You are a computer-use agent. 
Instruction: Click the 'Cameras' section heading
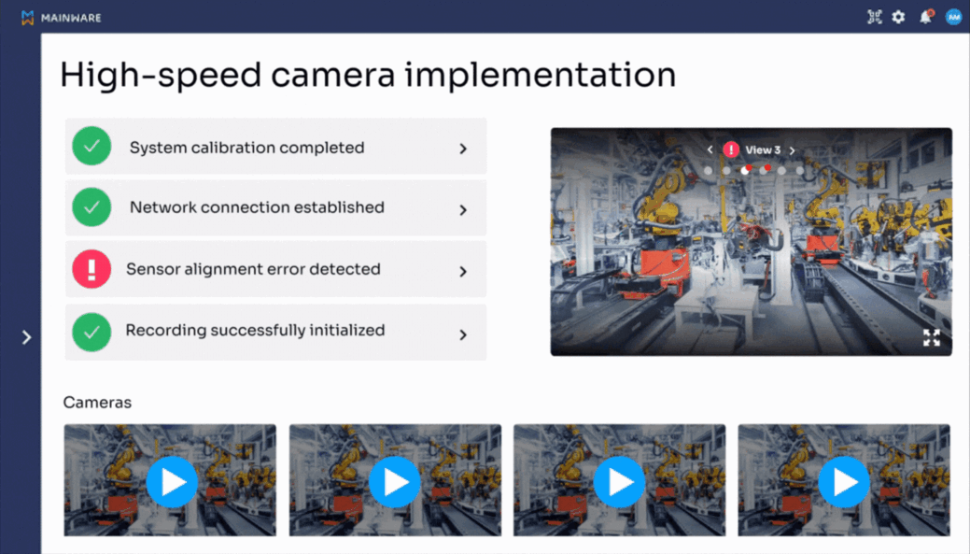coord(97,403)
